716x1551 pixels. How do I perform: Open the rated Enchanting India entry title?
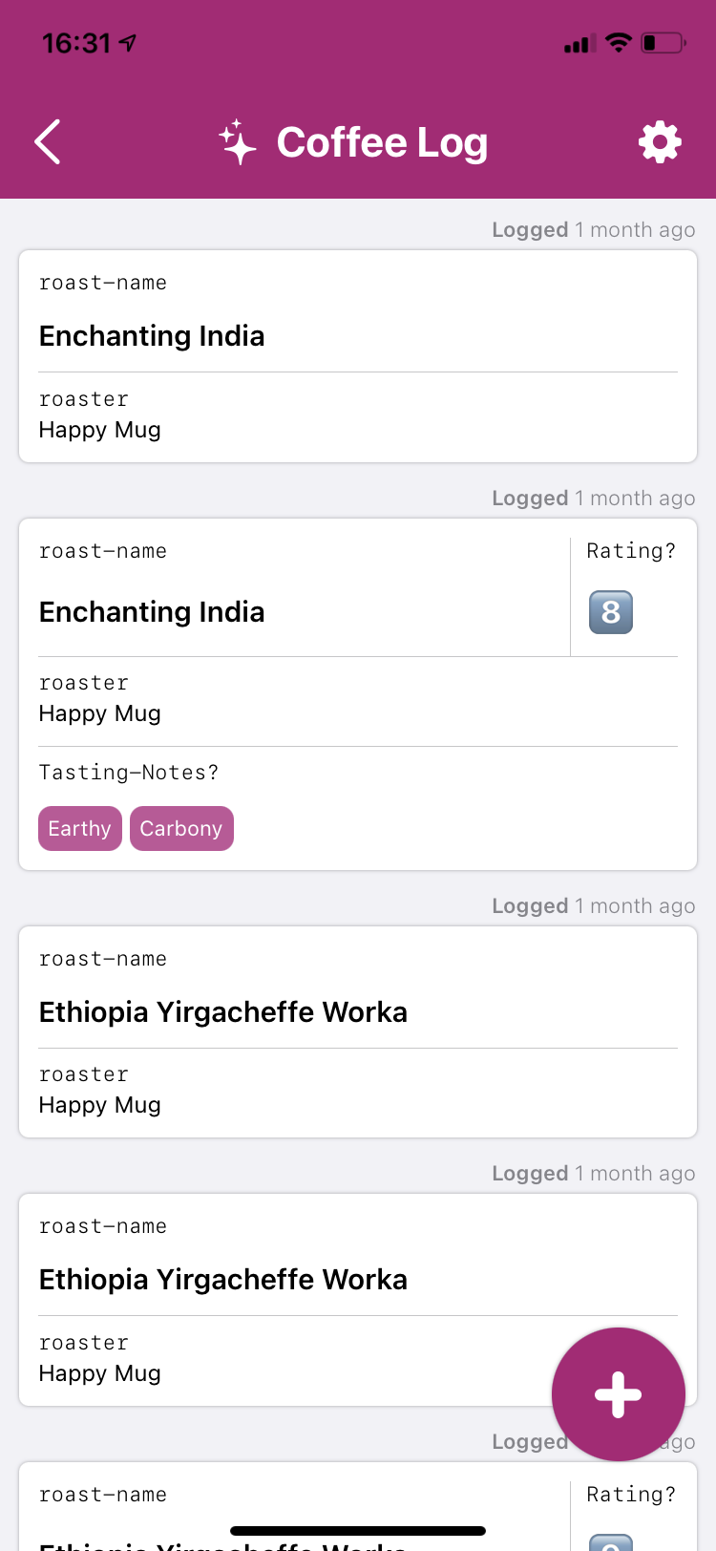pos(152,612)
